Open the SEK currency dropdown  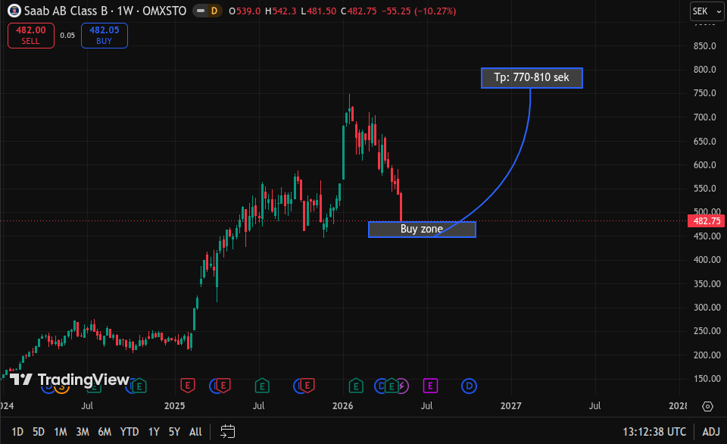point(707,11)
